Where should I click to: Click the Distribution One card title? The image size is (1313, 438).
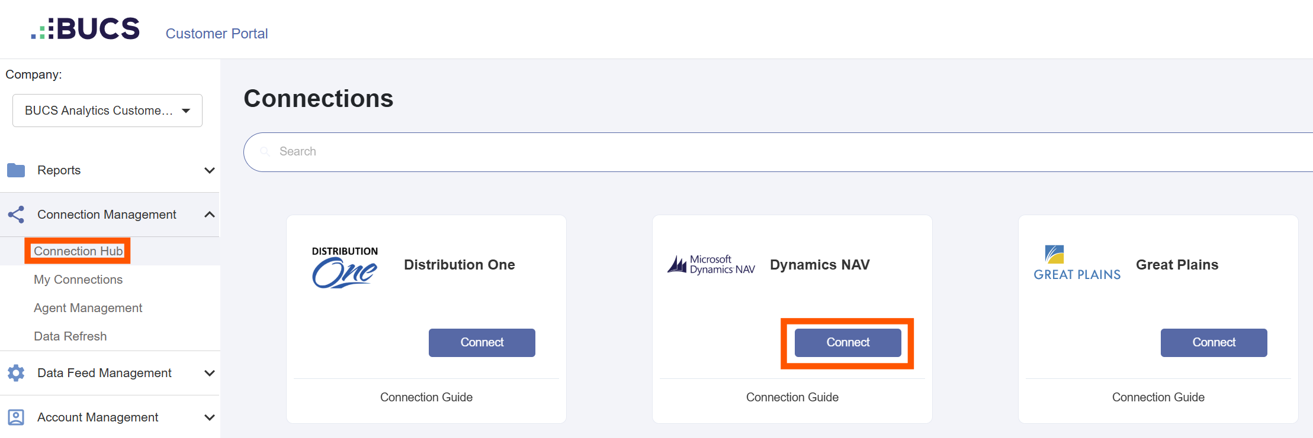[460, 265]
